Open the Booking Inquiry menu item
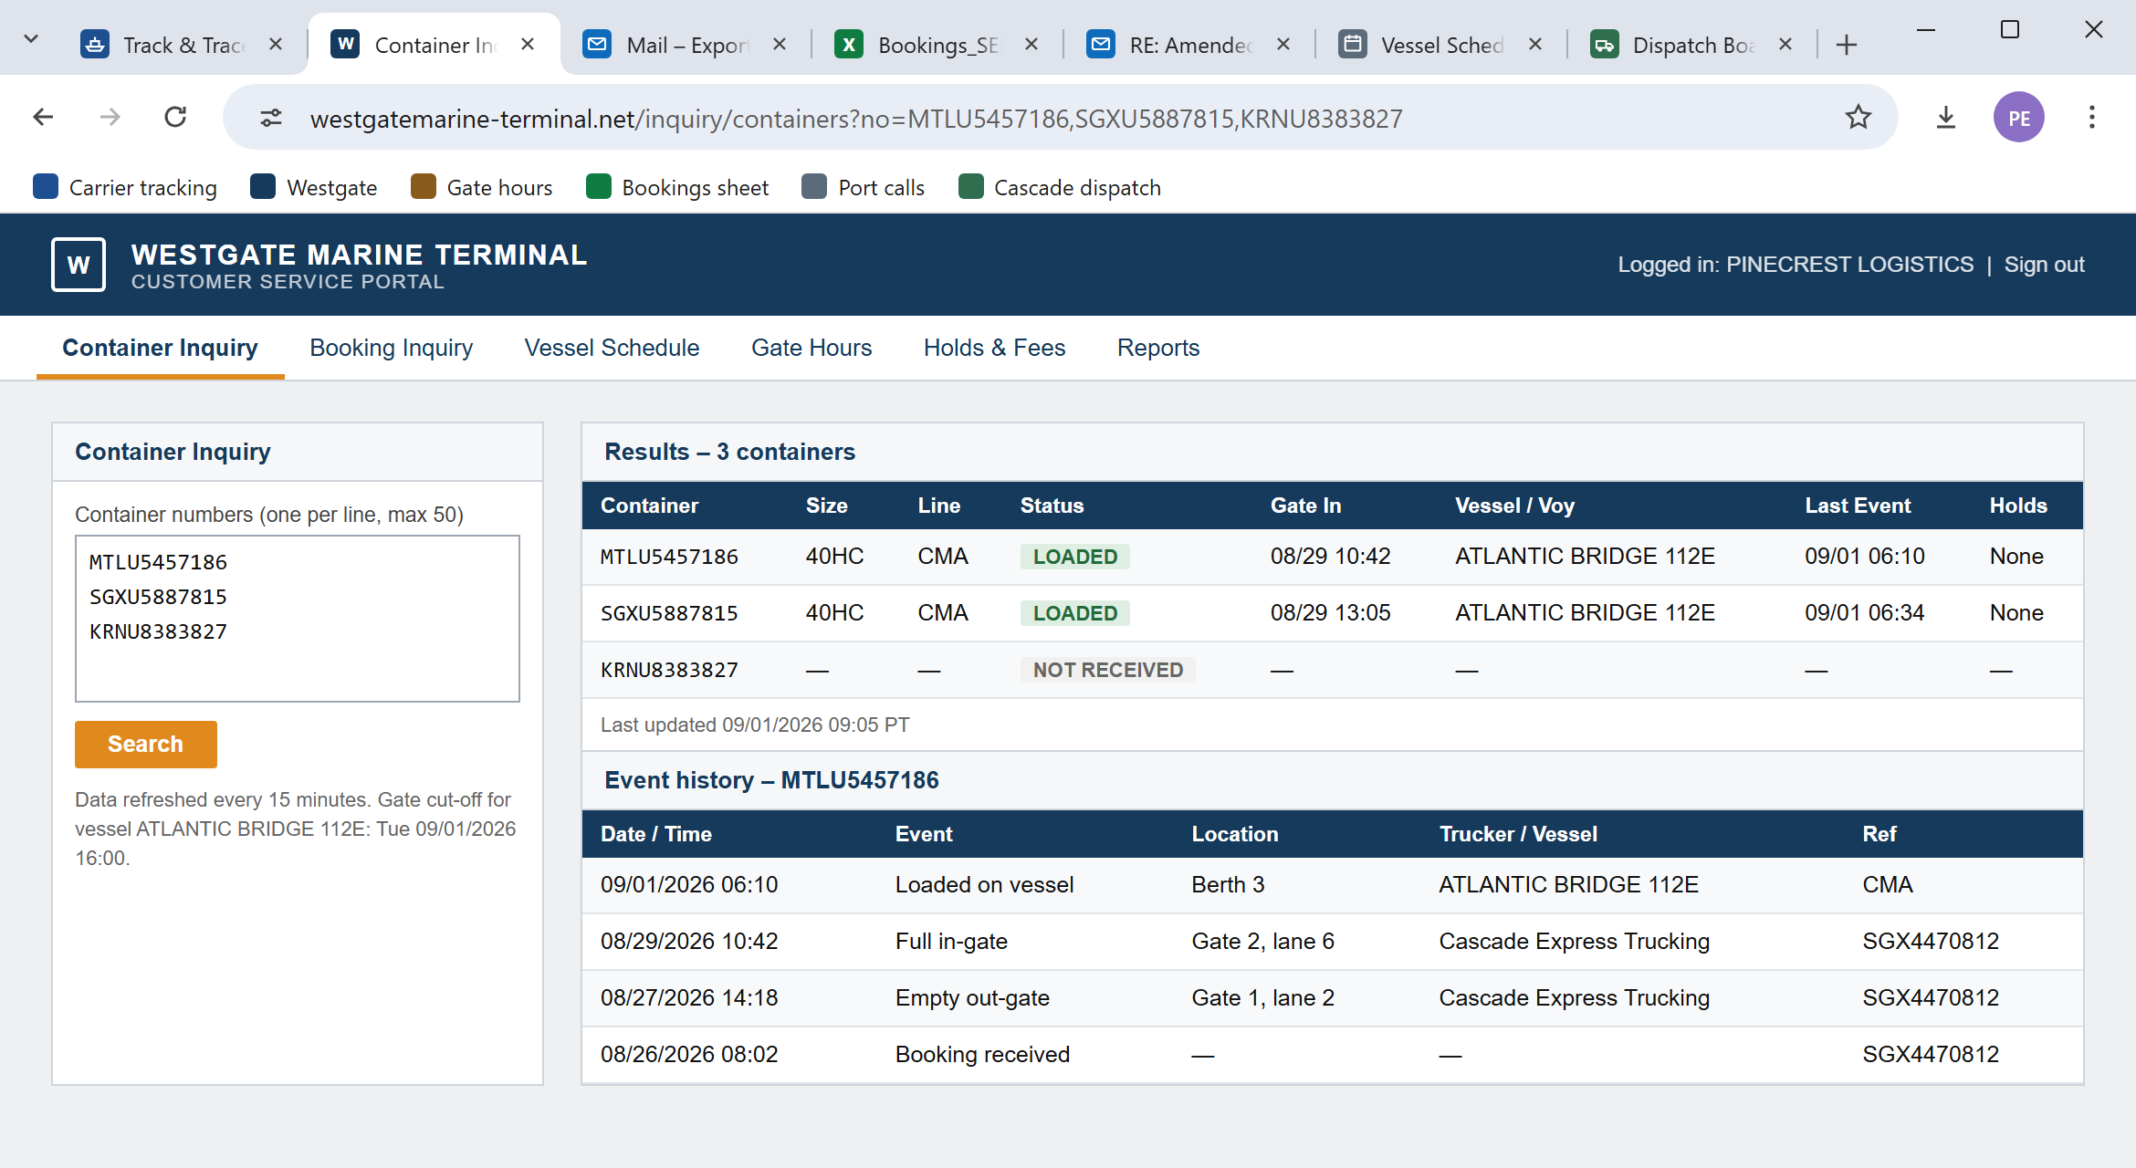Viewport: 2136px width, 1168px height. click(x=391, y=348)
